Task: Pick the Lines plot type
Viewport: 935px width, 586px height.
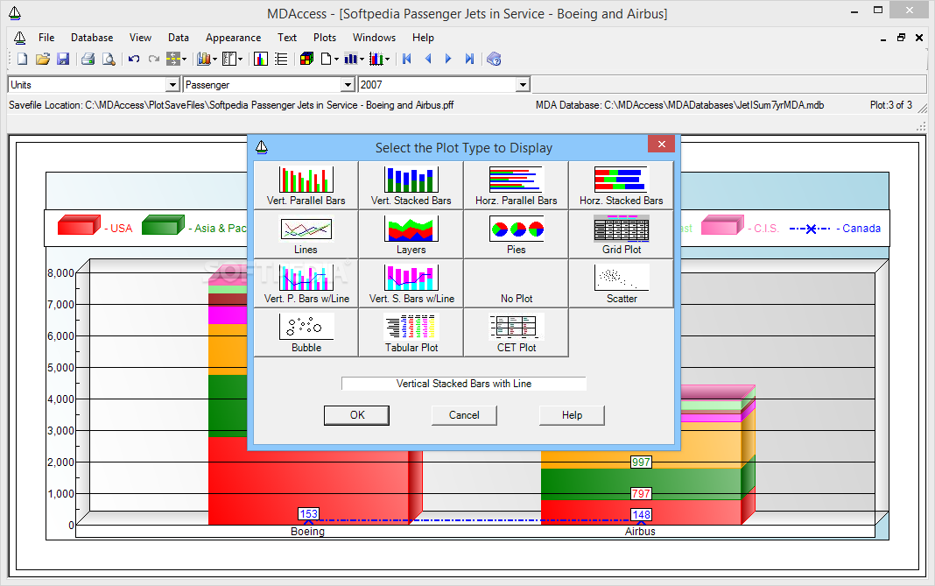Action: [306, 234]
